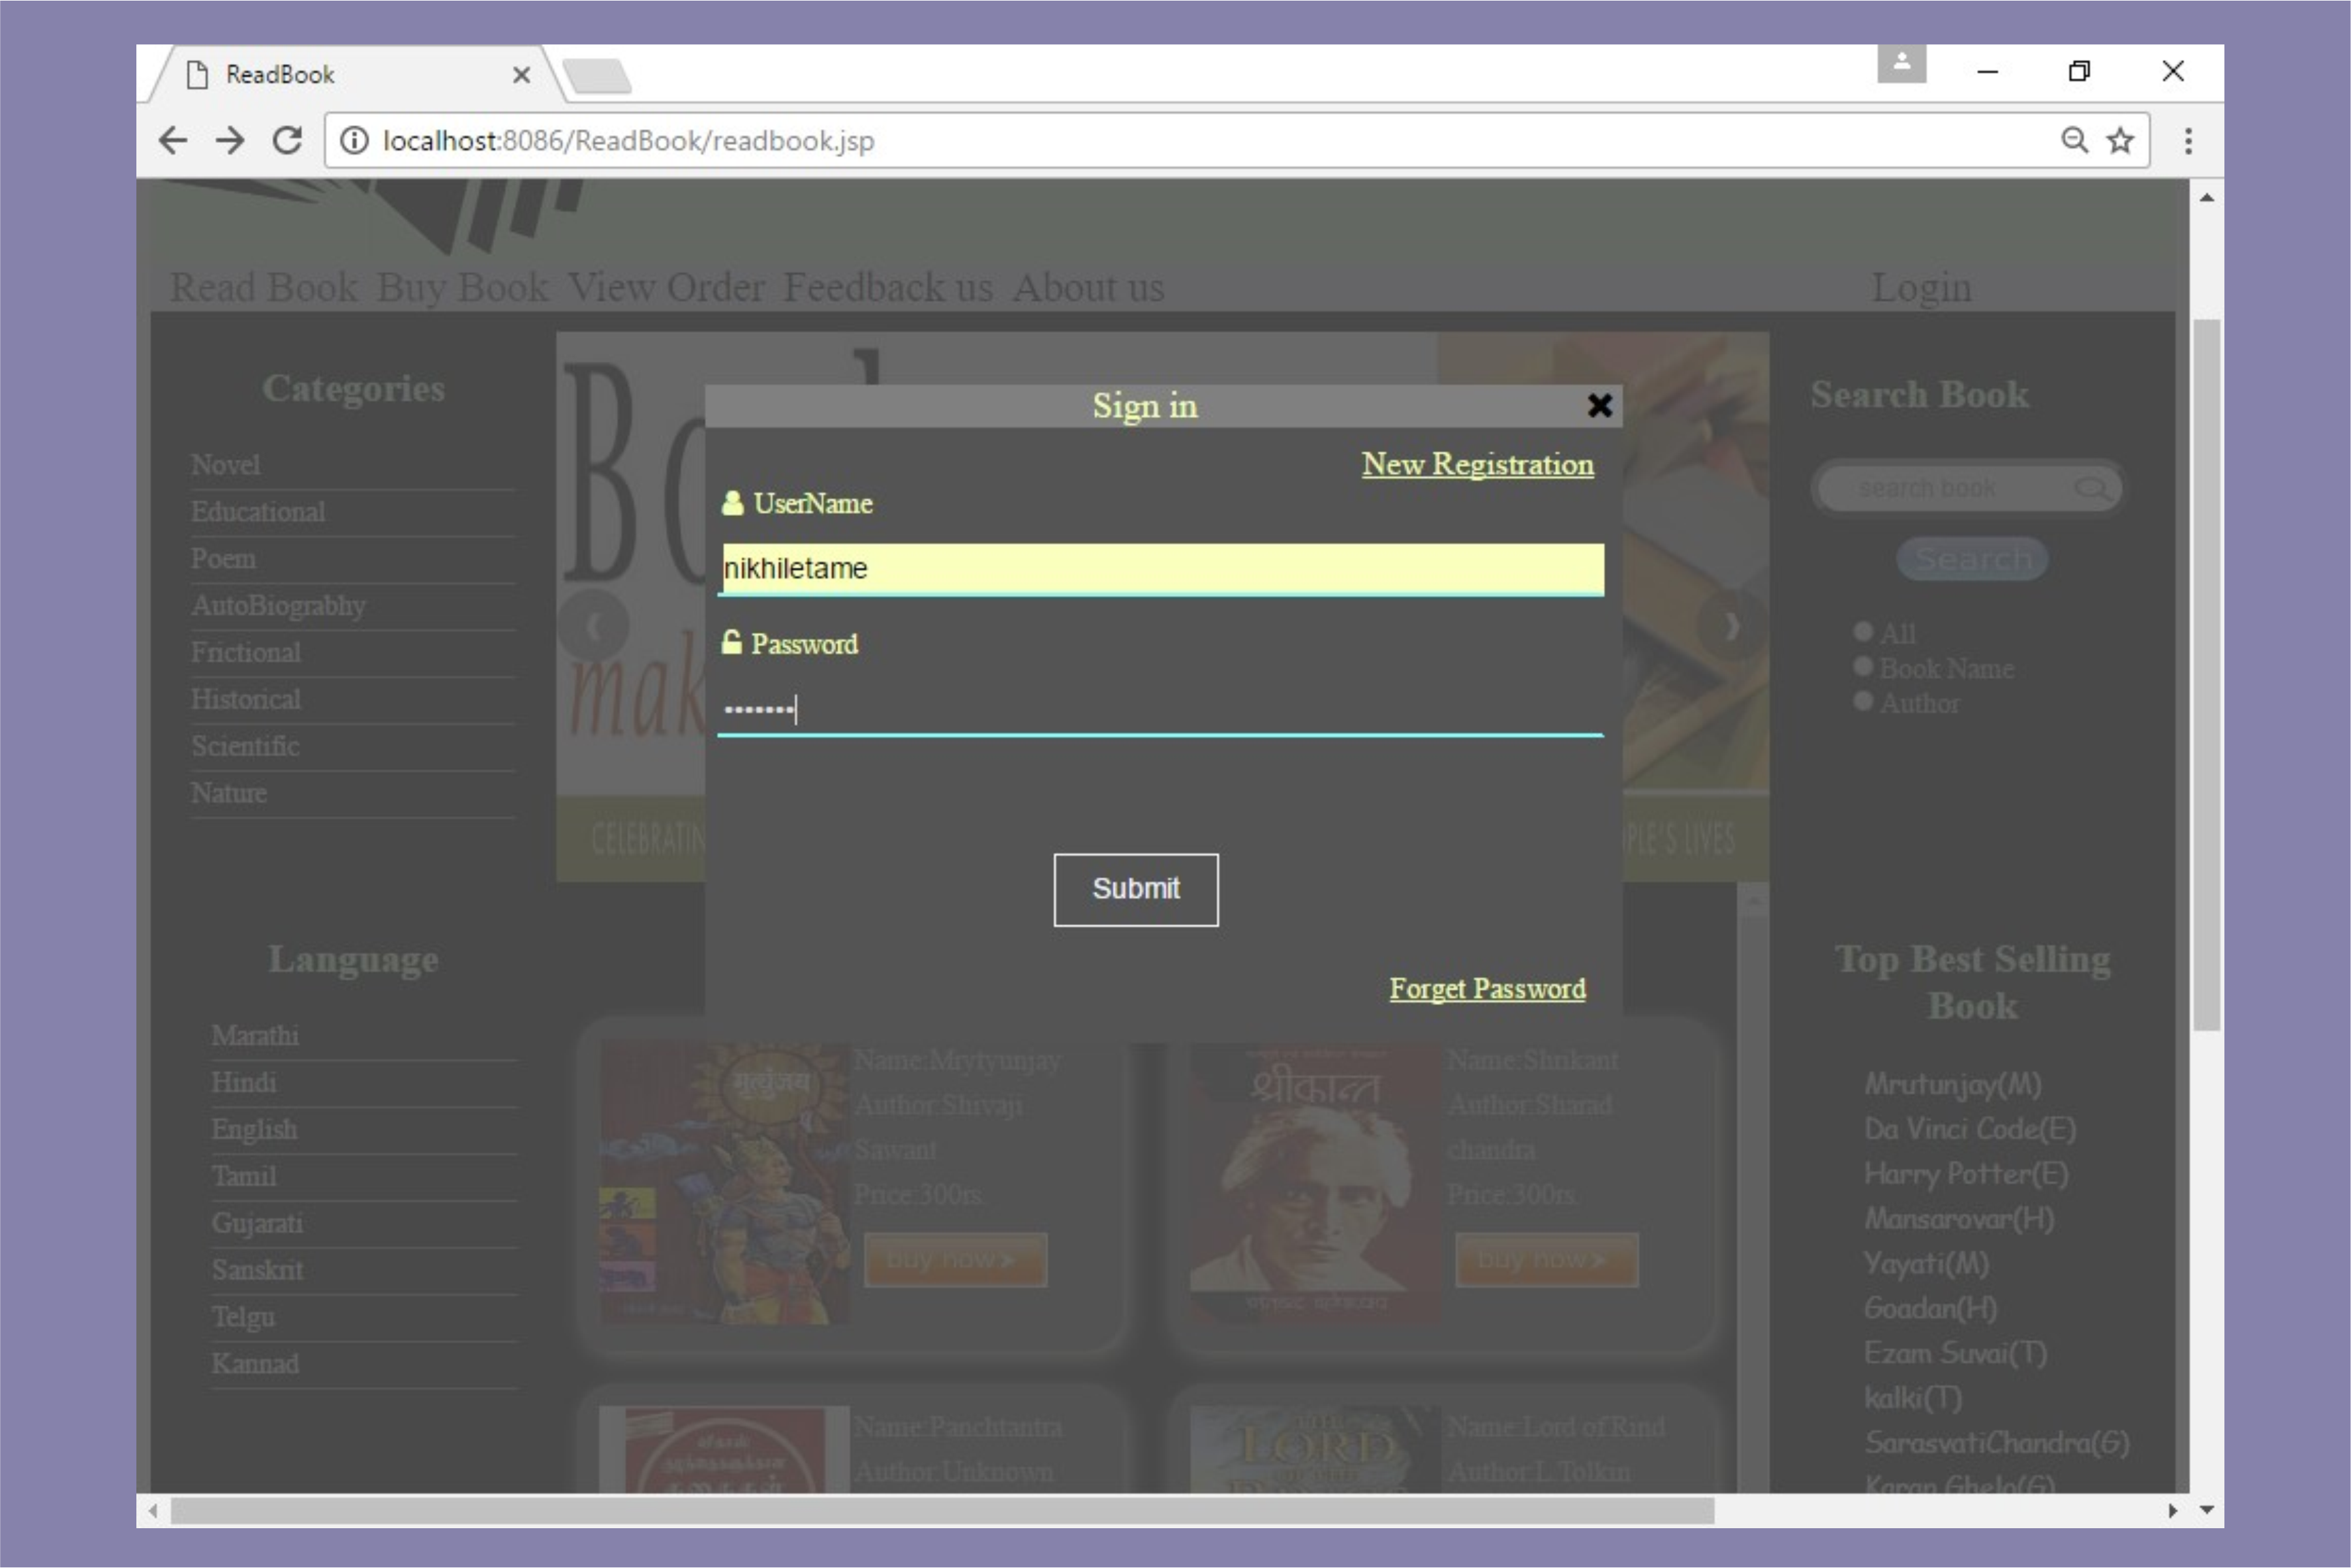
Task: Go forward in the browser
Action: point(230,140)
